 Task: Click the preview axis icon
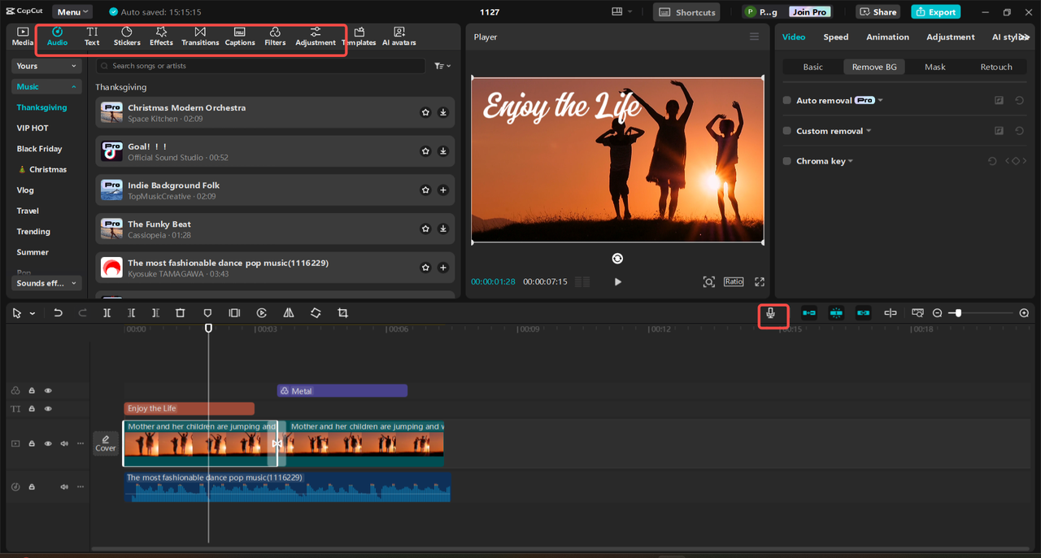click(891, 313)
